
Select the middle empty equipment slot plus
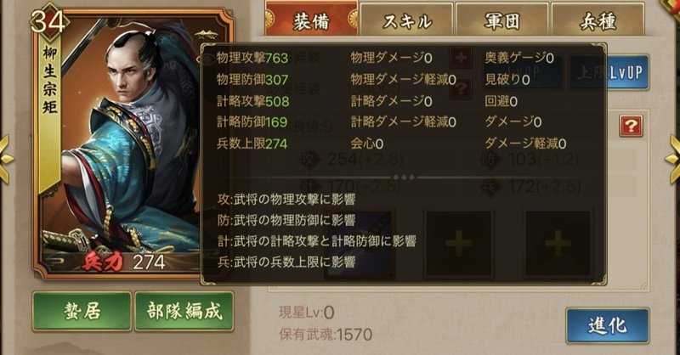pyautogui.click(x=458, y=244)
